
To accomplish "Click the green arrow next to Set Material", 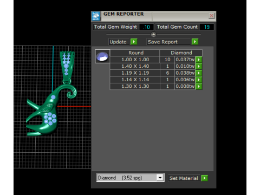I will [x=204, y=178].
